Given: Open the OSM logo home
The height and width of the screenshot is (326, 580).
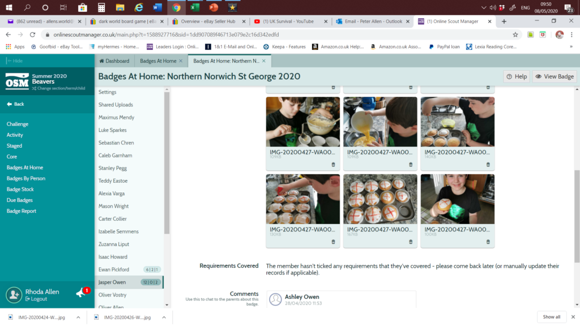Looking at the screenshot, I should point(17,81).
